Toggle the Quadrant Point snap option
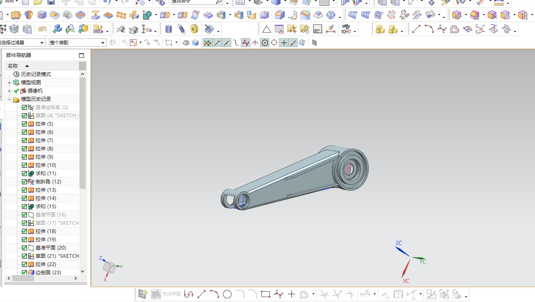Image resolution: width=535 pixels, height=302 pixels. click(274, 43)
